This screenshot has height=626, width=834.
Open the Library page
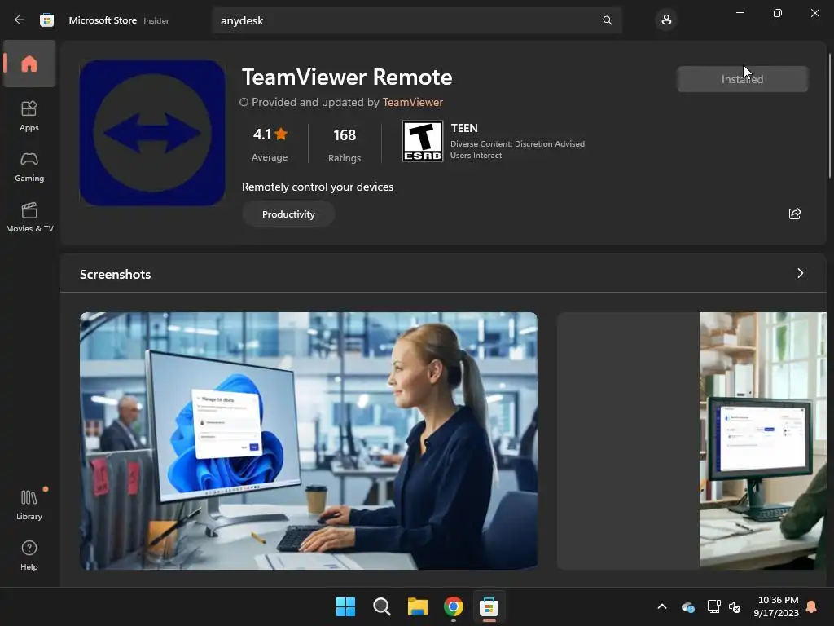click(x=29, y=505)
